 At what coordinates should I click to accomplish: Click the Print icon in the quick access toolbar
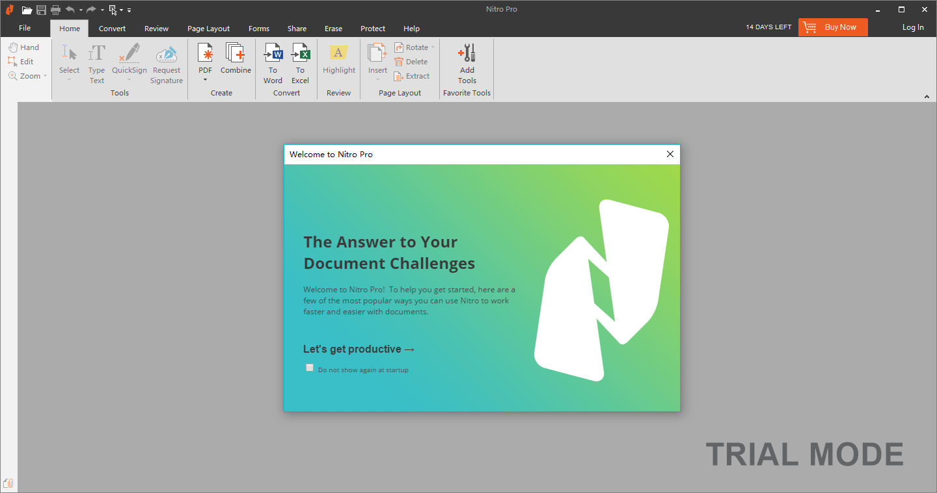pos(55,10)
